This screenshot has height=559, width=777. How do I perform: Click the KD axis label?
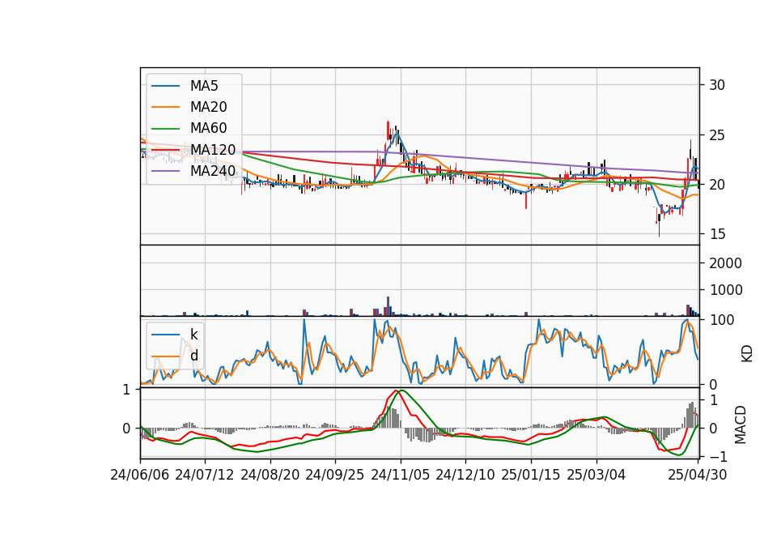pyautogui.click(x=747, y=353)
